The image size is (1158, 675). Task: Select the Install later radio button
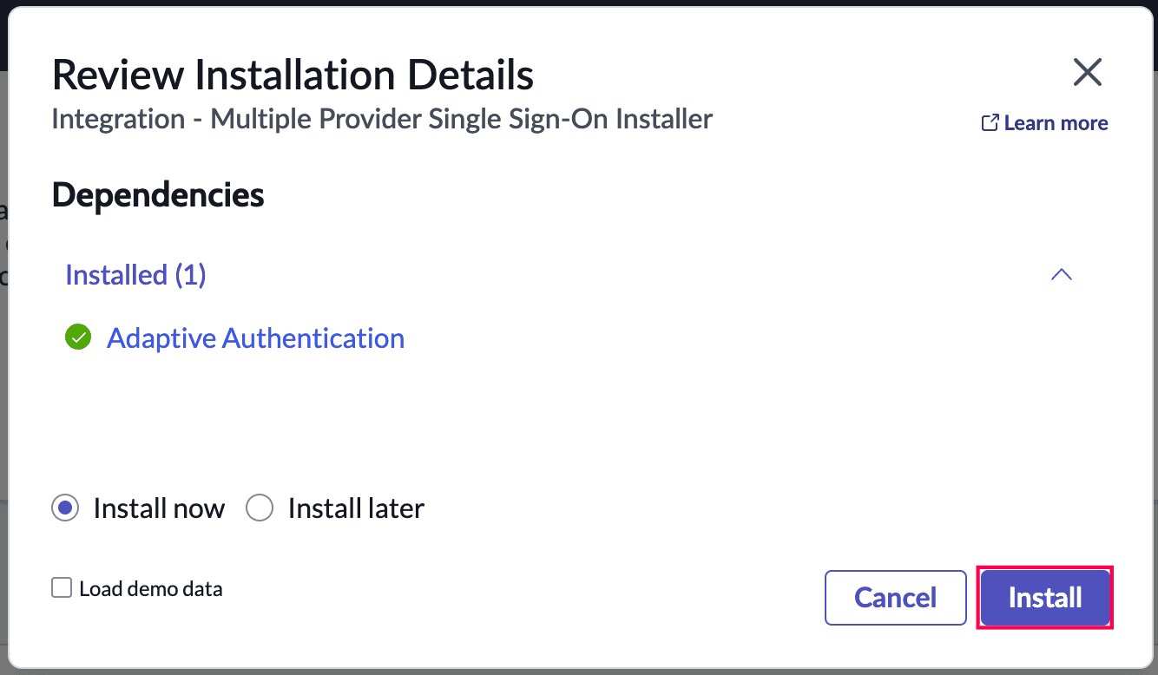pos(260,508)
